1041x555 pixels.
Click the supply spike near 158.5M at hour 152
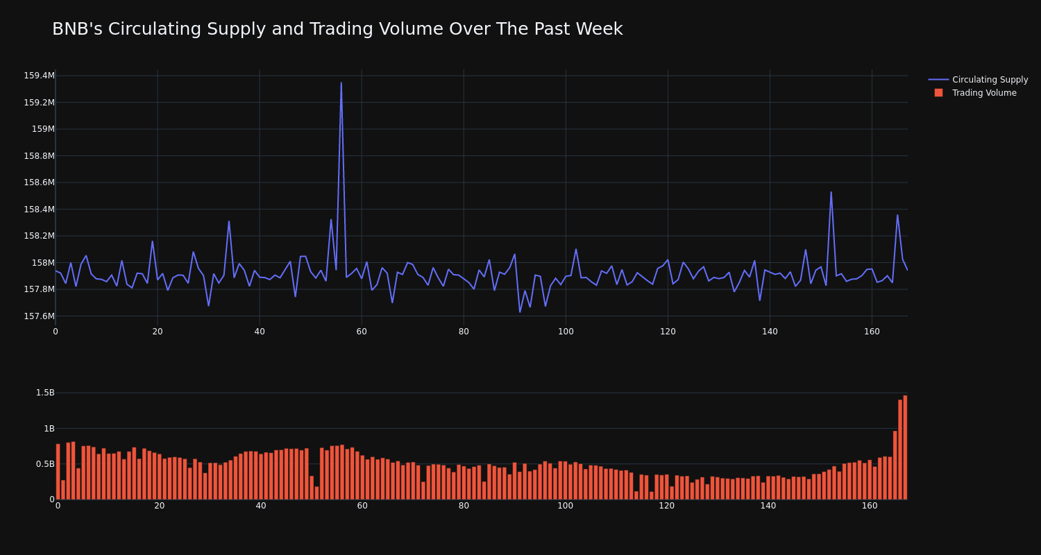(831, 192)
